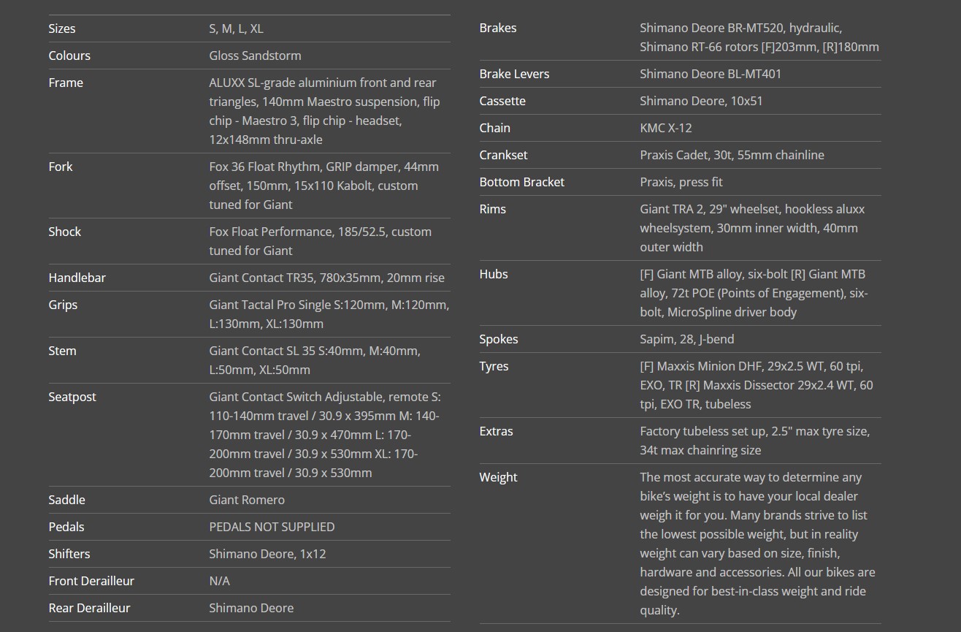Click the Giant Romero saddle value
961x632 pixels.
247,500
